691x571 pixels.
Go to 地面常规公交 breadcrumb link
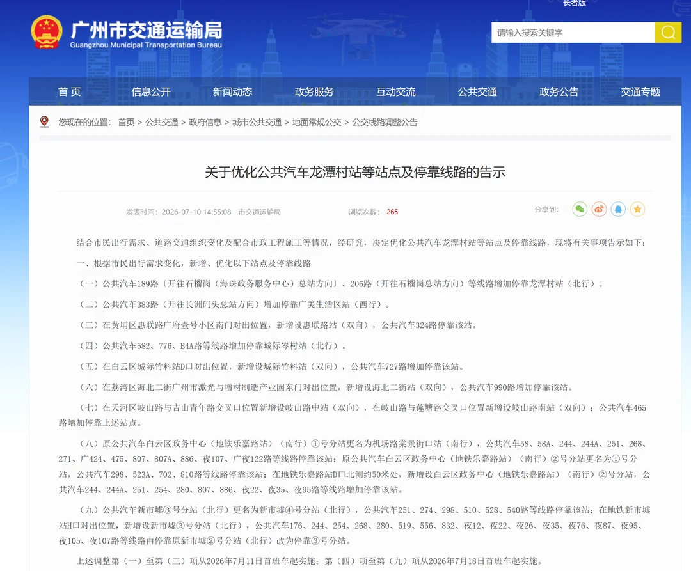[317, 122]
